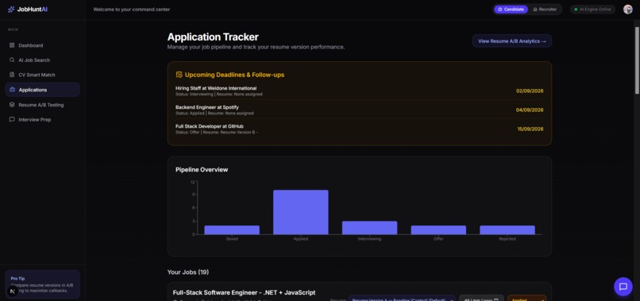This screenshot has width=640, height=301.
Task: Click the Application Tracker heading
Action: tap(213, 37)
